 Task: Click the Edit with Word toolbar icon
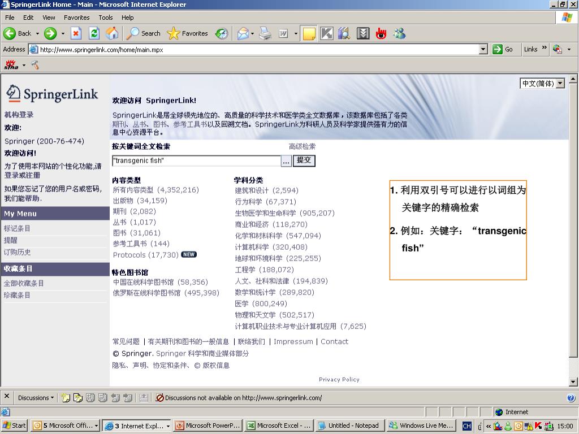point(283,33)
